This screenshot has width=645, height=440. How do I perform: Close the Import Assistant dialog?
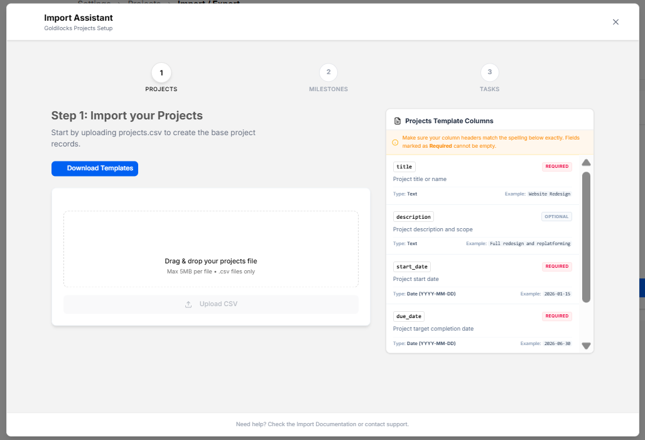[615, 22]
